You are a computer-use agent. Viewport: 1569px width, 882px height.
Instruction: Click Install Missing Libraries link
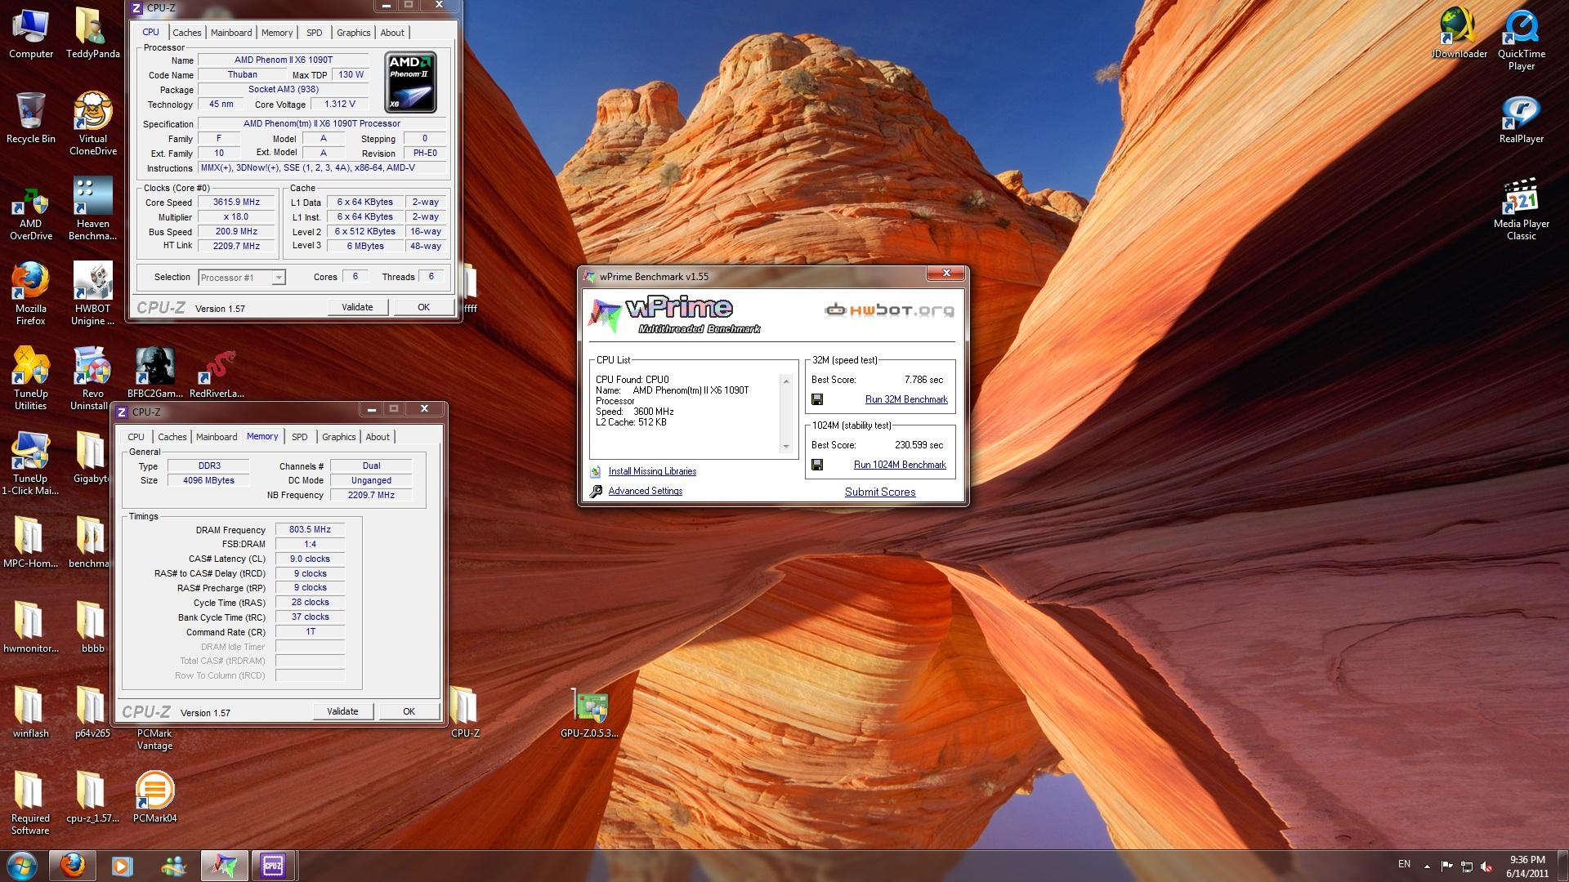pos(652,471)
